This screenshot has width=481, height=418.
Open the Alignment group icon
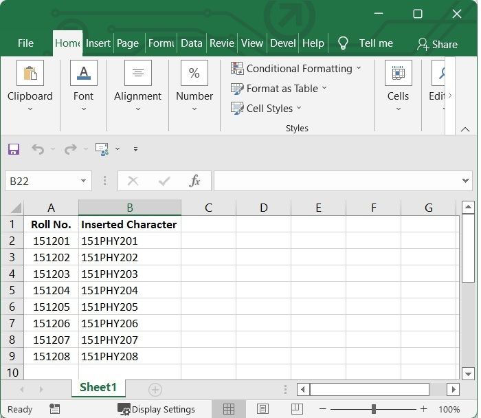(x=137, y=74)
